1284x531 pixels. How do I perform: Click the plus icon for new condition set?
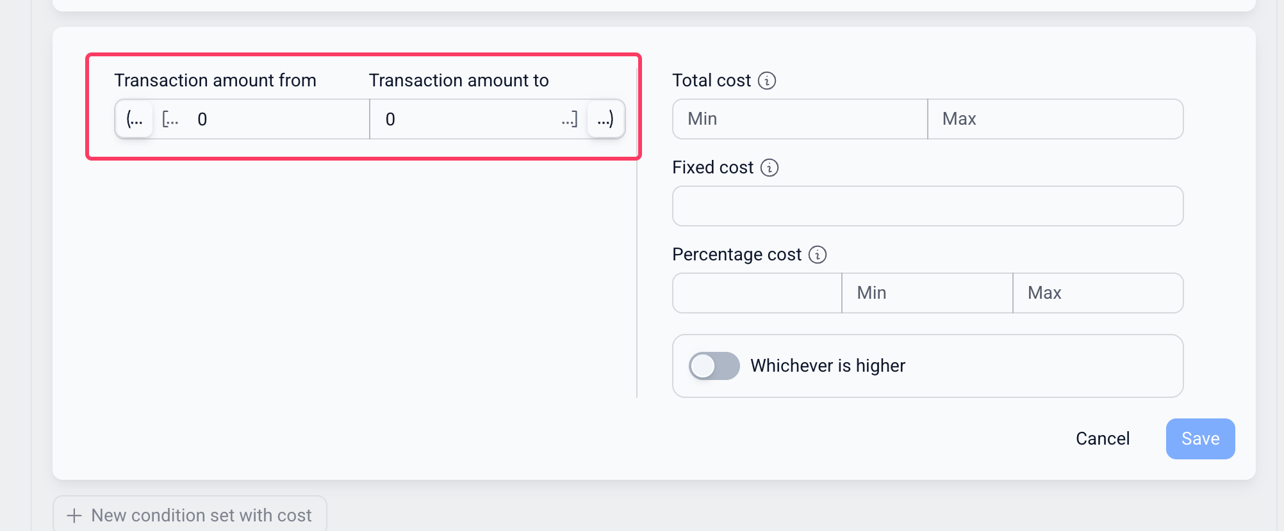[x=74, y=516]
